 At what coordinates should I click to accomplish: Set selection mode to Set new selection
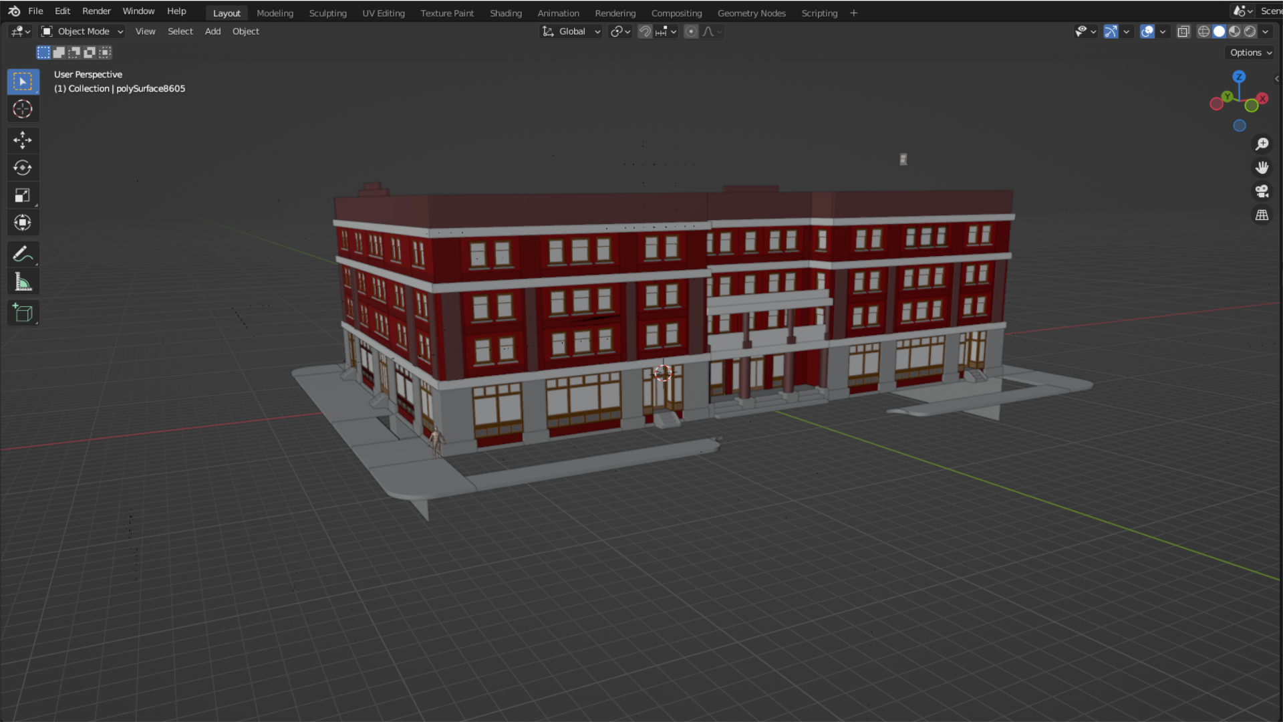[x=43, y=52]
